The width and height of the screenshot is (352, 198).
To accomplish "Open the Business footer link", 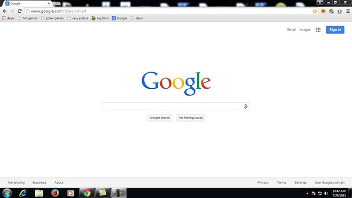I will click(39, 182).
